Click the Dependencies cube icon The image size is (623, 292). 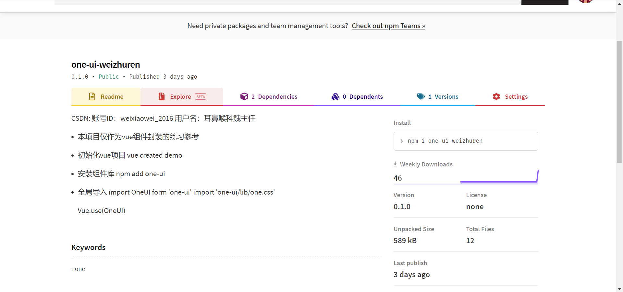244,96
